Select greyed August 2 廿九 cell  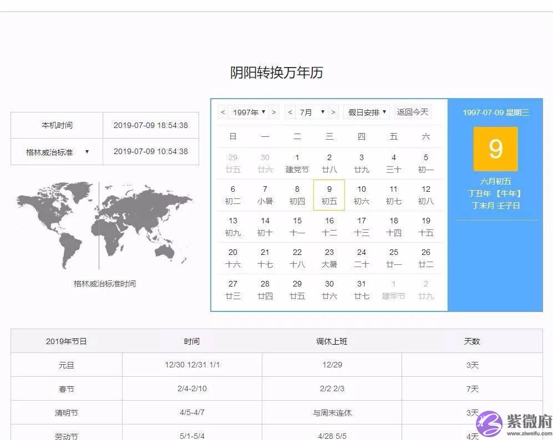coord(425,290)
